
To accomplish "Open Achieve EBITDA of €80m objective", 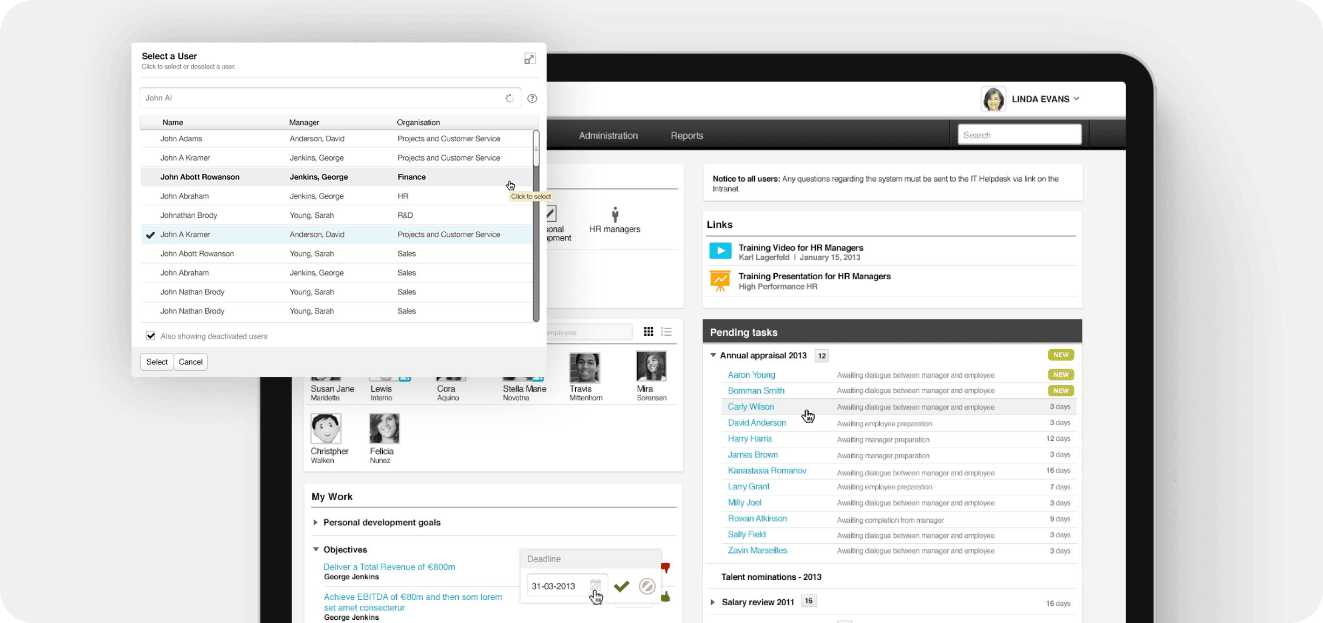I will point(413,602).
